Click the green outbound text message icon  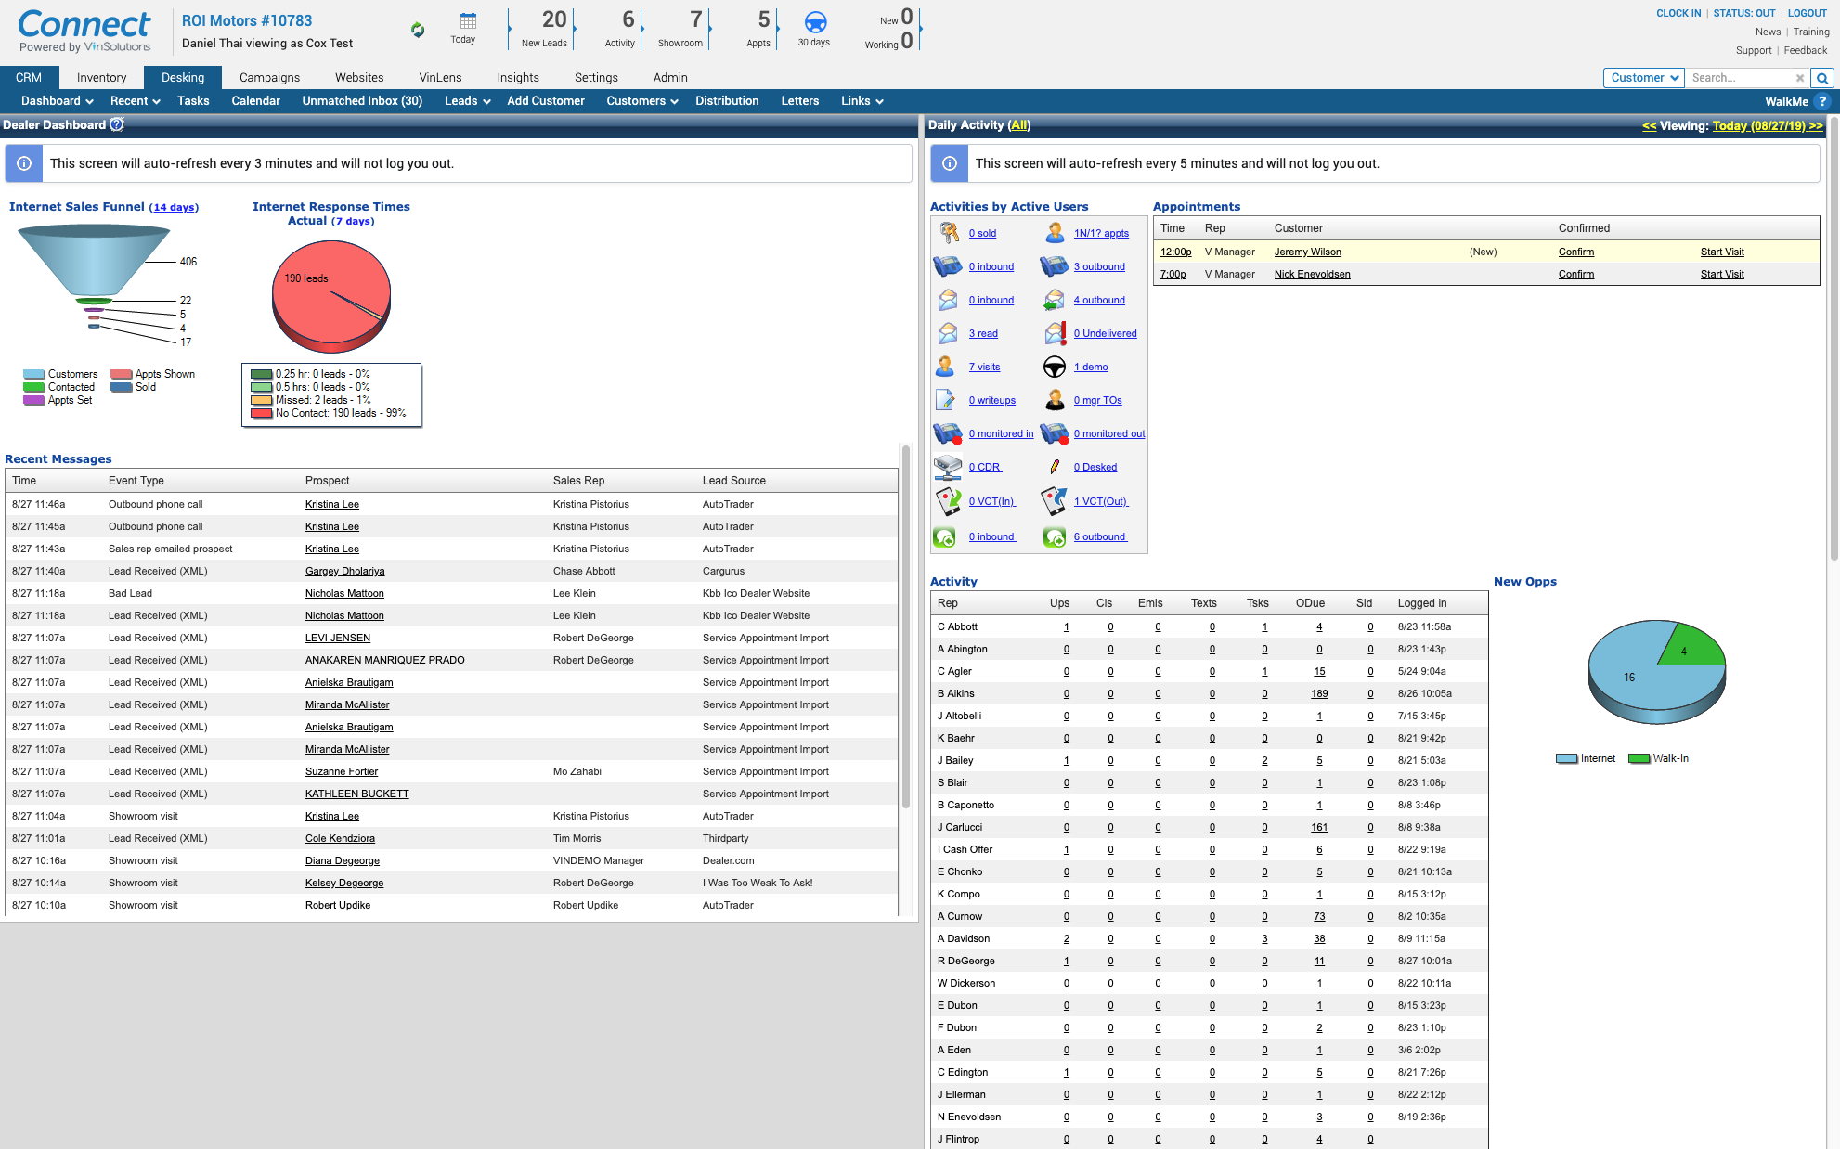pyautogui.click(x=1054, y=536)
